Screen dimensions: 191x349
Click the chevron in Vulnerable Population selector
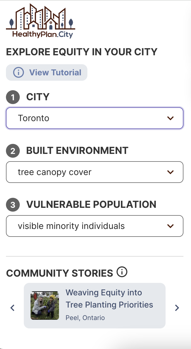pos(170,226)
